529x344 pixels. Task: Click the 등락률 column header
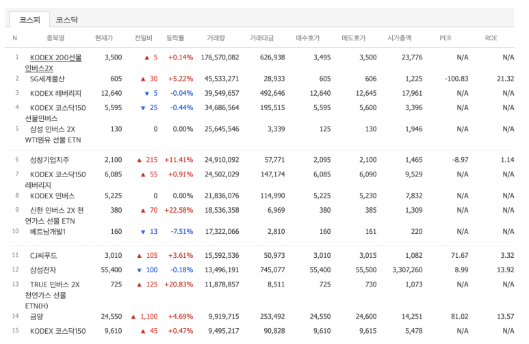(x=175, y=38)
